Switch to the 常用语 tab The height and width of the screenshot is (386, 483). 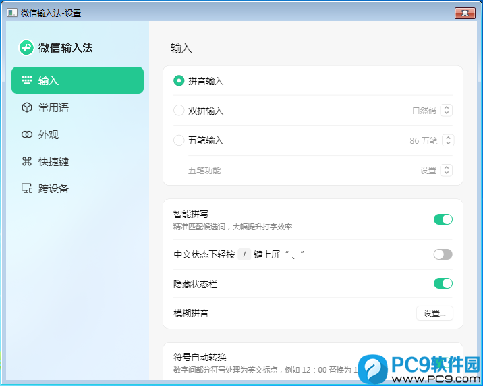(78, 107)
